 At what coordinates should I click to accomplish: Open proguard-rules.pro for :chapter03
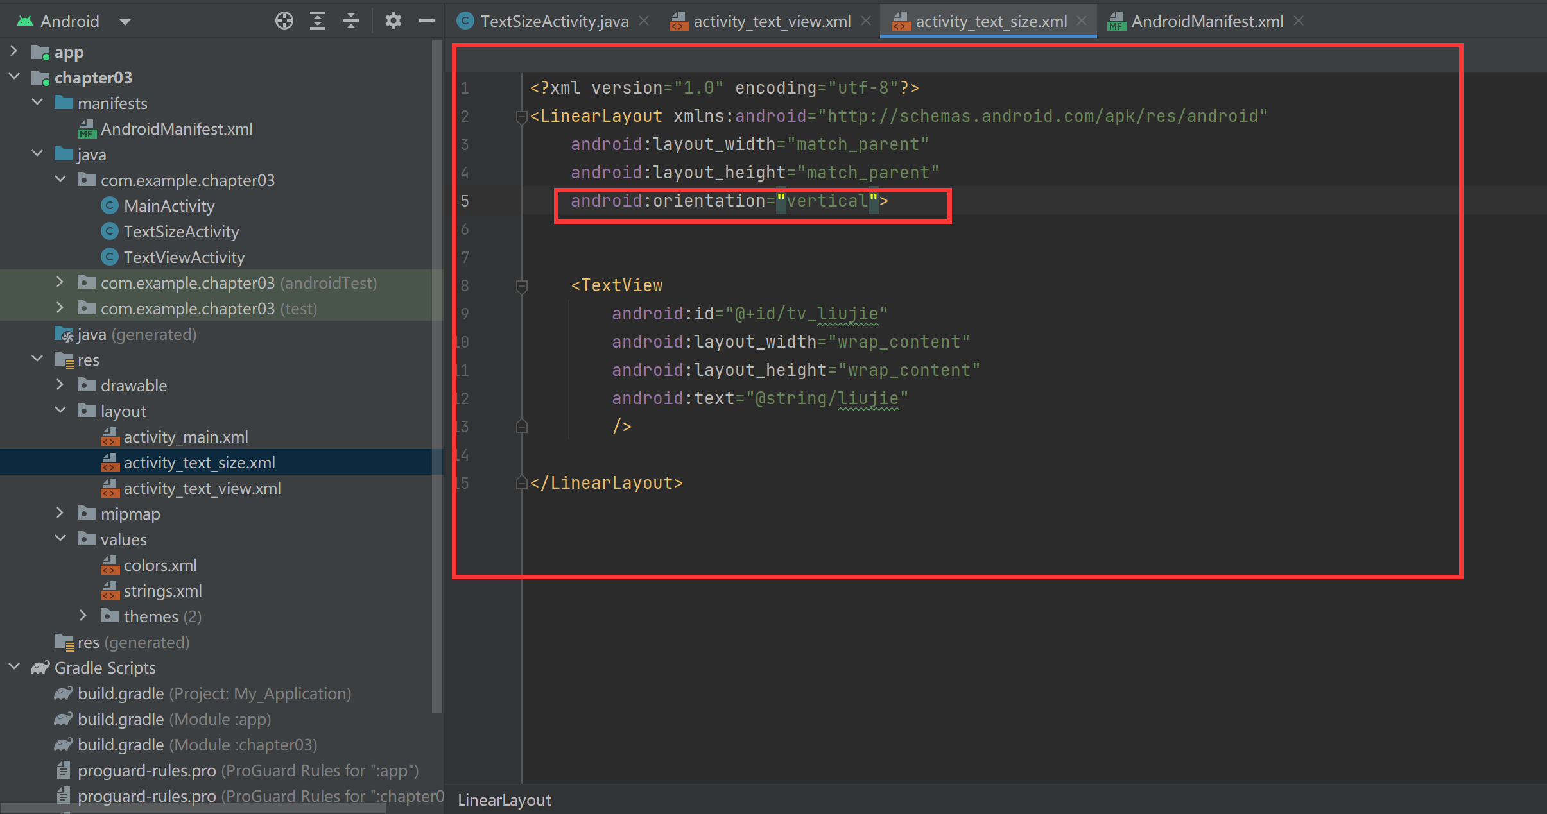point(260,796)
